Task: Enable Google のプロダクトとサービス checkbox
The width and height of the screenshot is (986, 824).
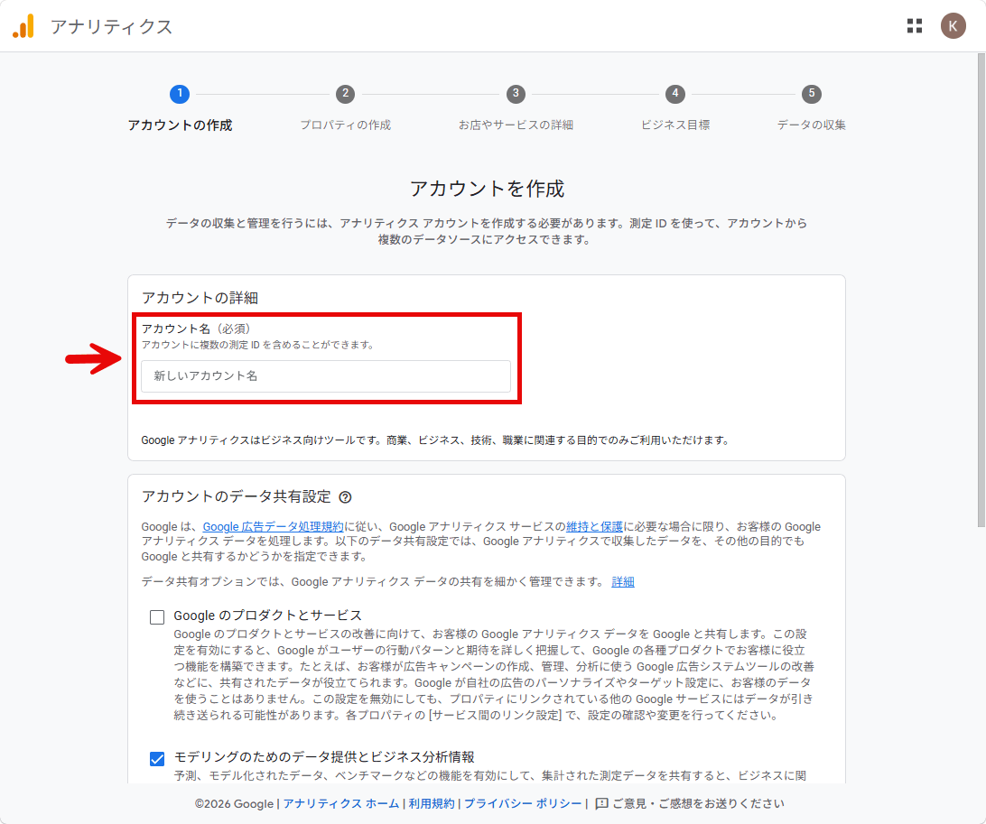Action: click(x=157, y=616)
